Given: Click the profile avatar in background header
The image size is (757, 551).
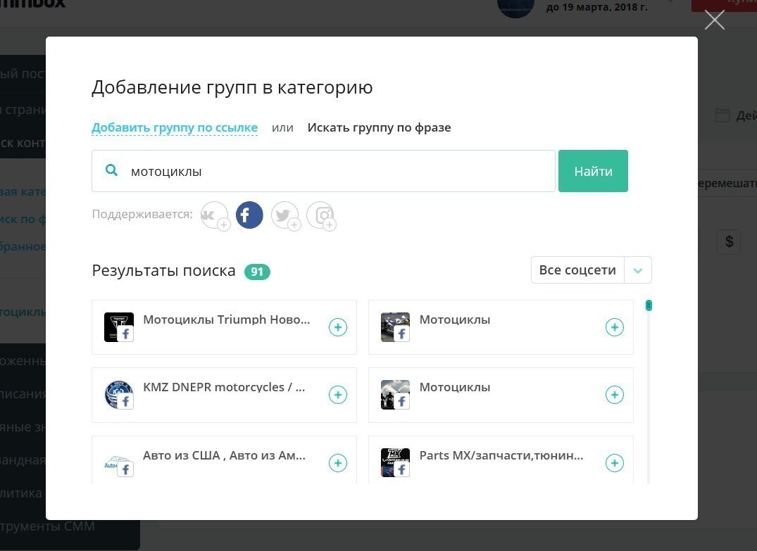Looking at the screenshot, I should coord(515,7).
